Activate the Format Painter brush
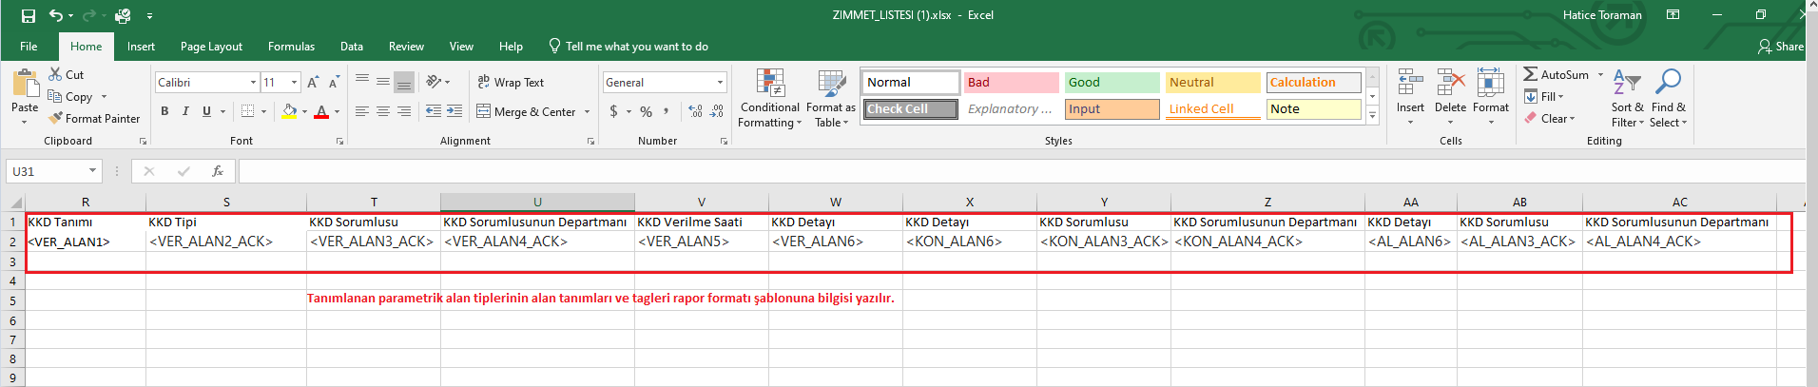This screenshot has height=387, width=1818. [x=55, y=119]
